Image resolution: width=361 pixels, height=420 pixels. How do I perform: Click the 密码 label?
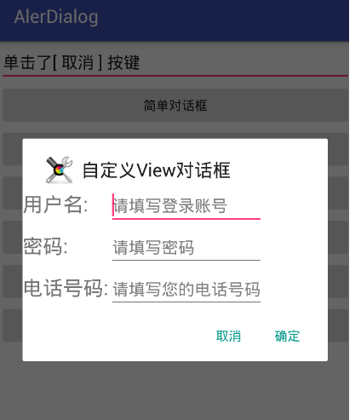tap(45, 246)
